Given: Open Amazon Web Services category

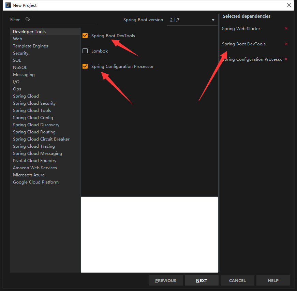Looking at the screenshot, I should [45, 168].
